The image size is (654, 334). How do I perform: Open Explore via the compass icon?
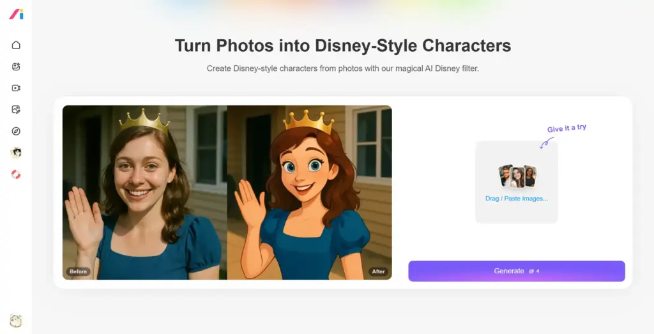[16, 132]
